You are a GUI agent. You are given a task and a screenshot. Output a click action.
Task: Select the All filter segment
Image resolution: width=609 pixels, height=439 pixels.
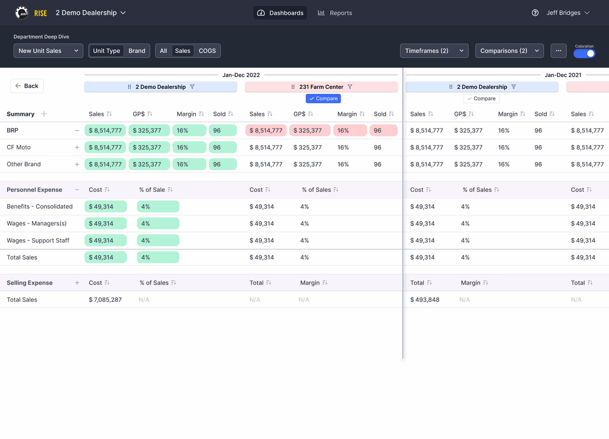point(163,51)
